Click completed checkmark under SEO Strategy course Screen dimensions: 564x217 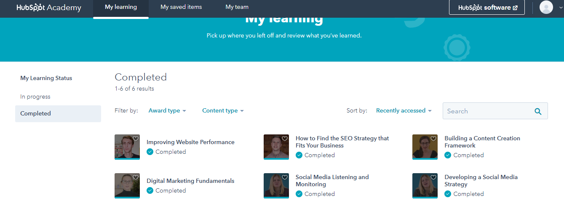299,155
